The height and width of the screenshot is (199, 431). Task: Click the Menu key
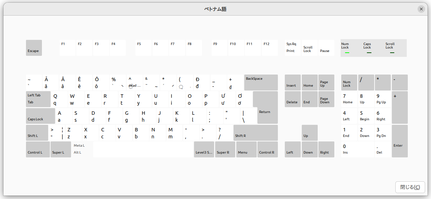pos(246,149)
